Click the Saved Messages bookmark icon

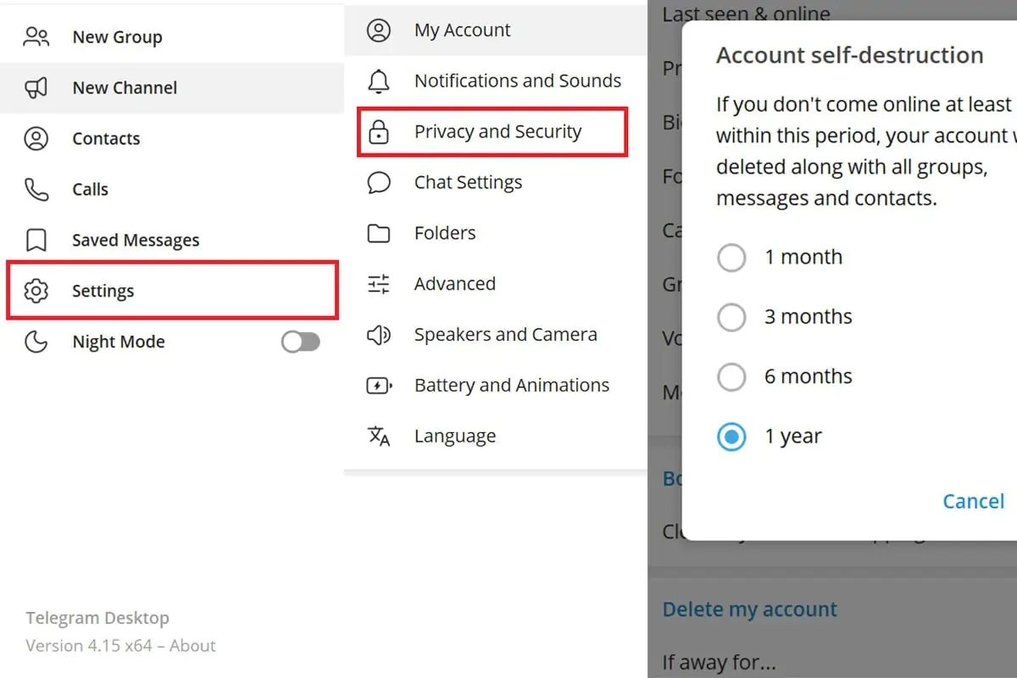36,240
